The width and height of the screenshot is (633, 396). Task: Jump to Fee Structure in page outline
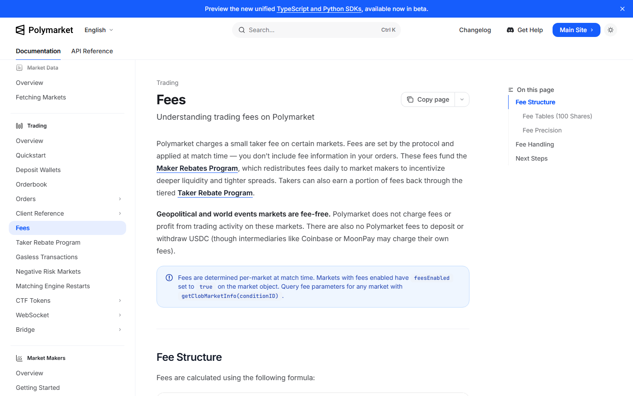point(535,102)
